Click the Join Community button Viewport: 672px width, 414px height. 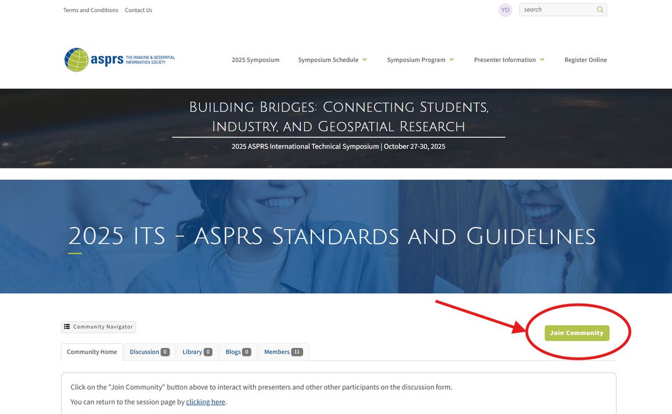577,333
